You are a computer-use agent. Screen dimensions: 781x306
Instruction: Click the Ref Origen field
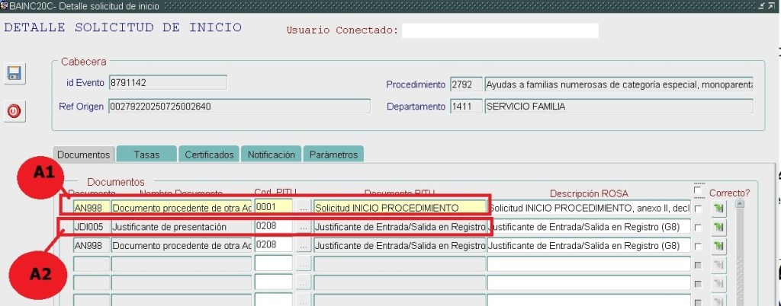tap(239, 107)
